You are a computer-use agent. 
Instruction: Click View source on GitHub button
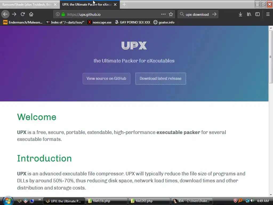click(x=106, y=79)
